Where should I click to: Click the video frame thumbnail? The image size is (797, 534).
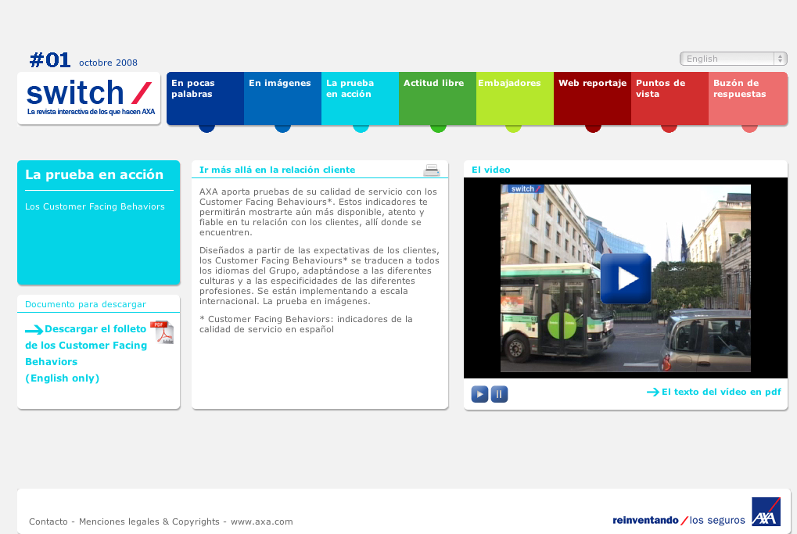point(626,278)
